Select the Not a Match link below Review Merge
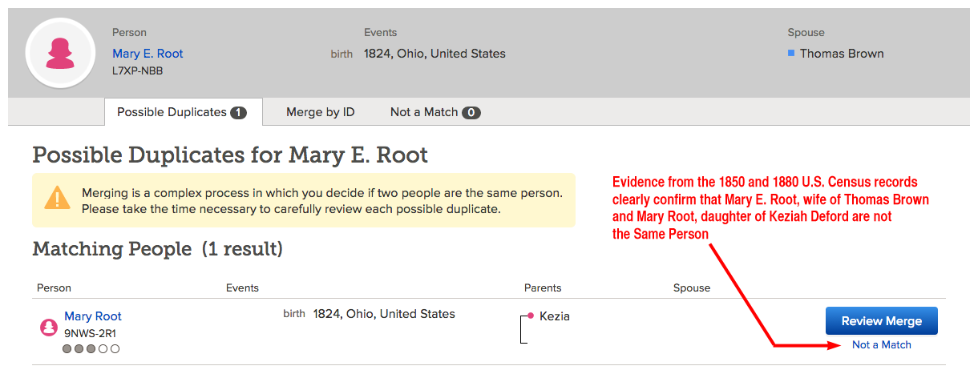978x374 pixels. (882, 345)
